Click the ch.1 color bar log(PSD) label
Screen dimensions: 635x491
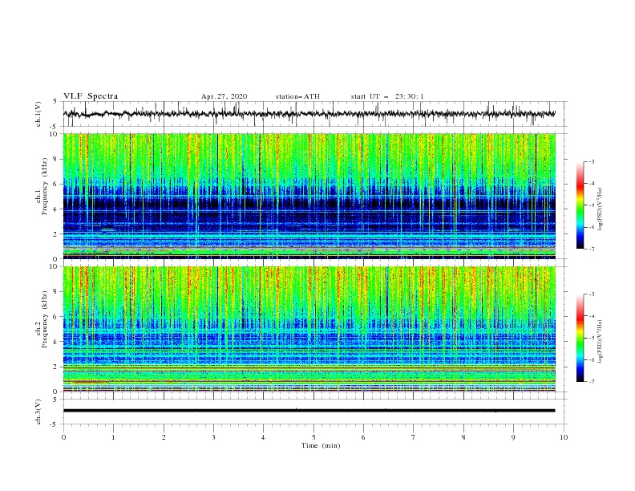601,209
